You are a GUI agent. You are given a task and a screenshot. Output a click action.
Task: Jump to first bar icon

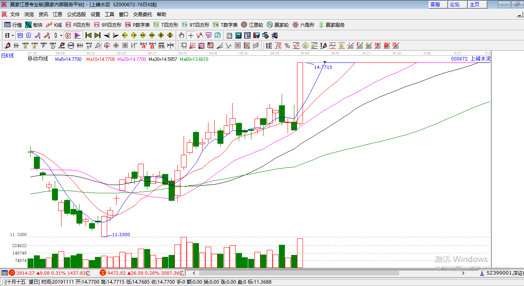[89, 35]
